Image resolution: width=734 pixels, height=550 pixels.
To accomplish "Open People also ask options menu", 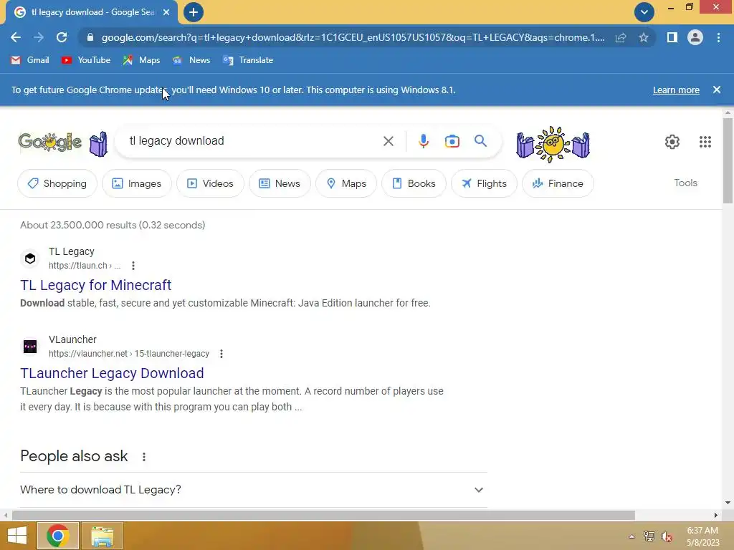I will click(143, 457).
